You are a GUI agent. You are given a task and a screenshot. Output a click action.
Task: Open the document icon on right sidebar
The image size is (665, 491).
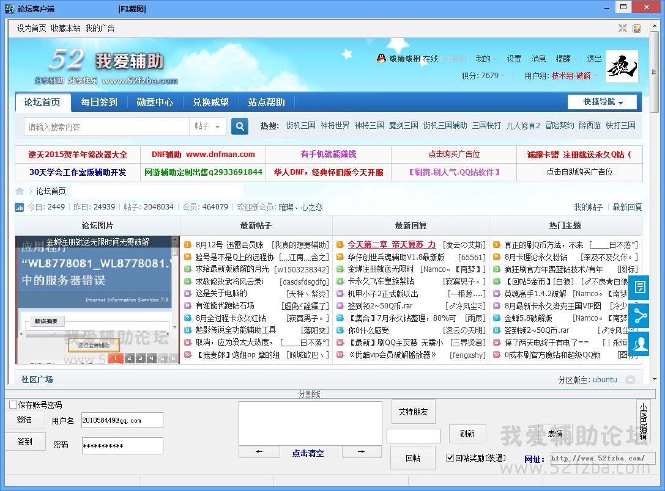click(640, 287)
